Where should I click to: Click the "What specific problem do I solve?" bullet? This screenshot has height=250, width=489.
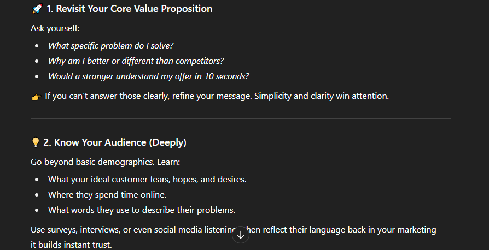(x=110, y=46)
